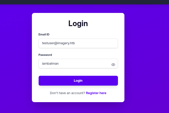Click the purple background below the login card
Viewport: 169px width, 113px height.
pos(78,108)
